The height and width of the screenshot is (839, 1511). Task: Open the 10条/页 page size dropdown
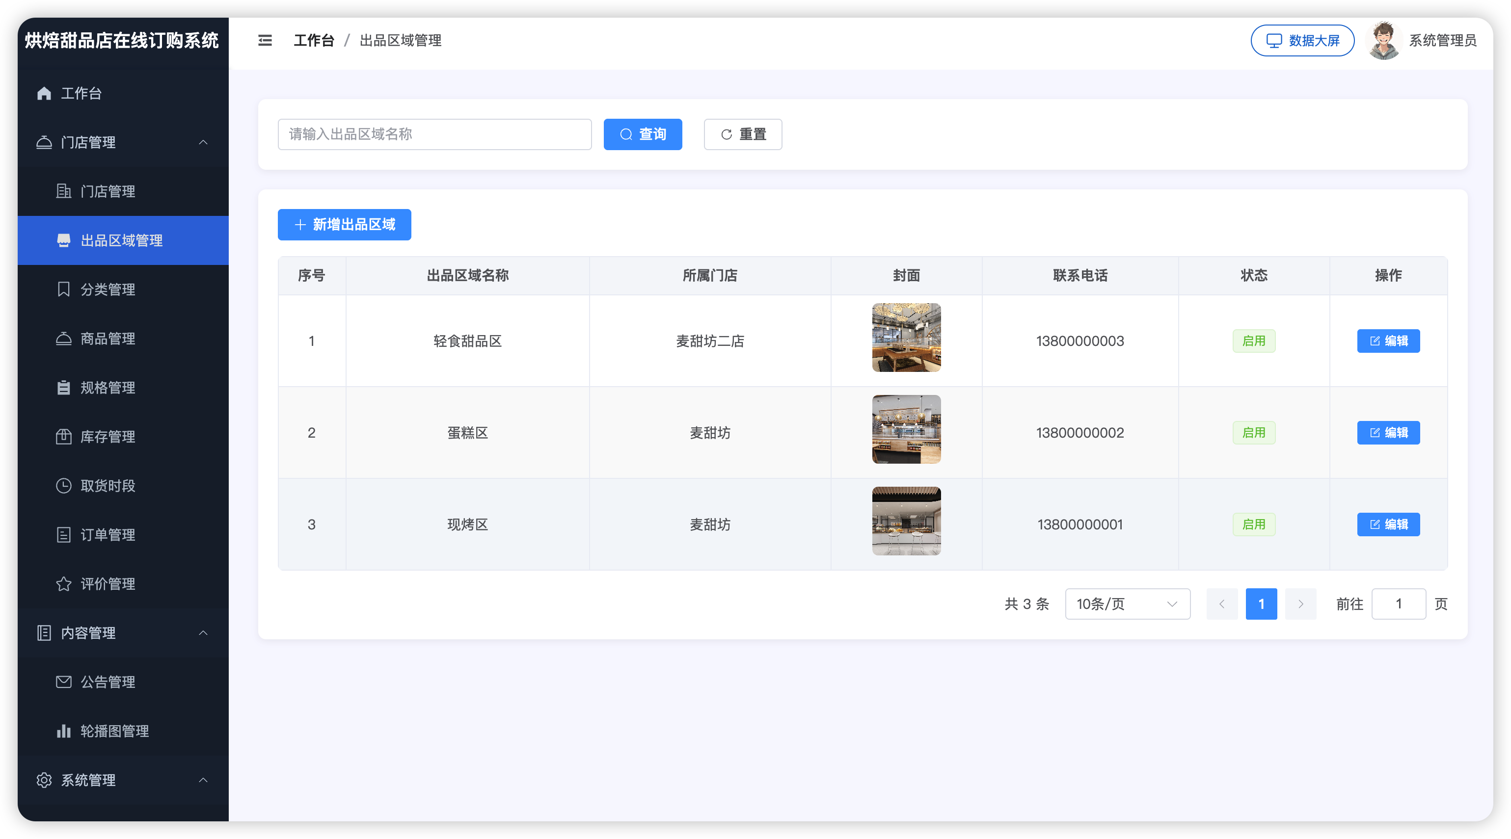(1128, 604)
